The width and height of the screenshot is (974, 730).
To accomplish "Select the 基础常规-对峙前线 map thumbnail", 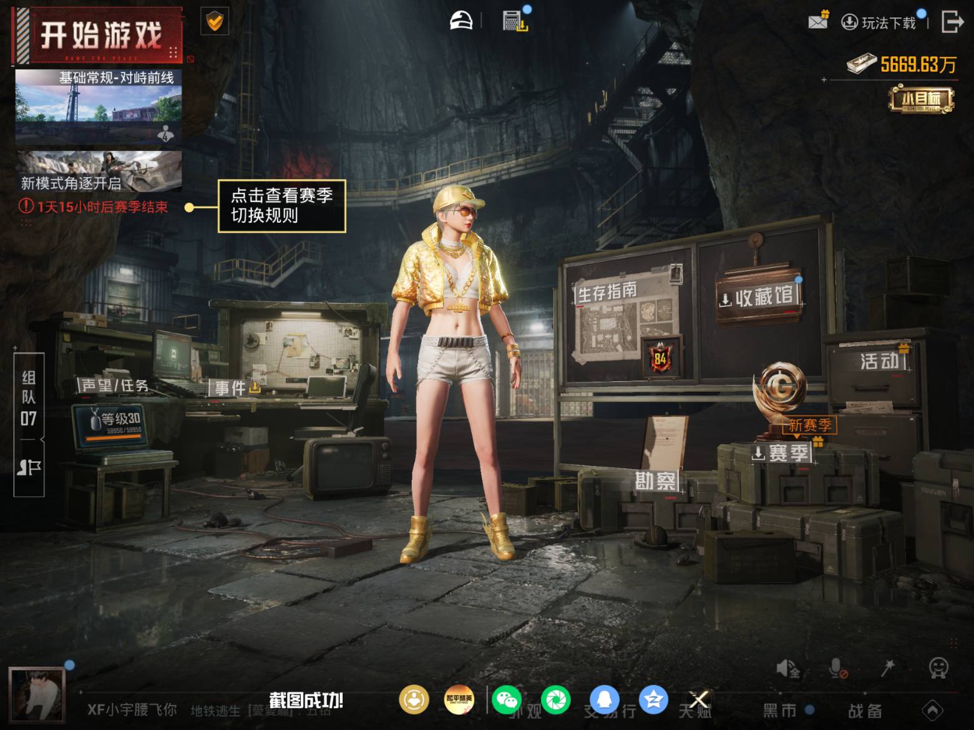I will click(99, 107).
